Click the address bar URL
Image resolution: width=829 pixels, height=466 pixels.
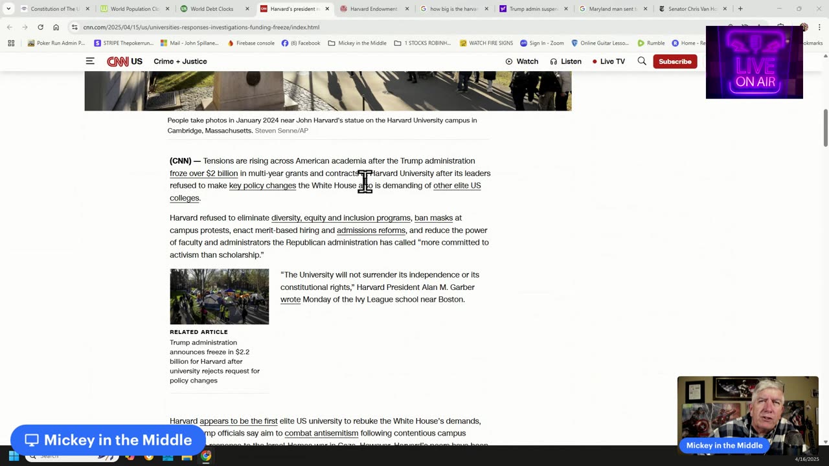coord(201,27)
